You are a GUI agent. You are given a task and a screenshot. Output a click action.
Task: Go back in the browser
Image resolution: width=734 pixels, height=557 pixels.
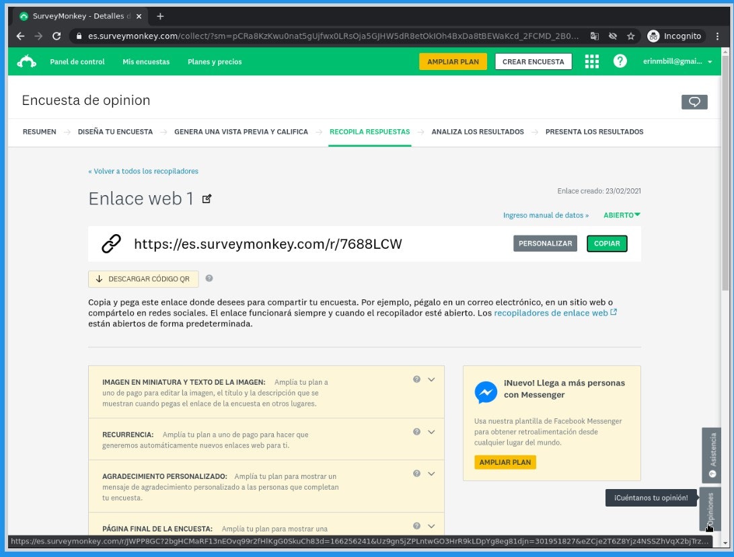tap(20, 36)
